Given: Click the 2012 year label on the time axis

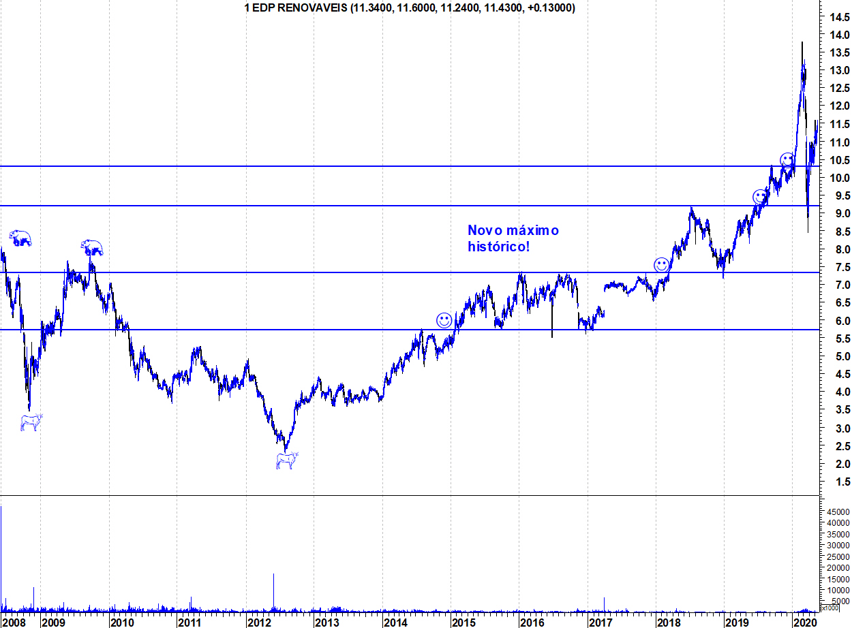Looking at the screenshot, I should click(x=258, y=622).
